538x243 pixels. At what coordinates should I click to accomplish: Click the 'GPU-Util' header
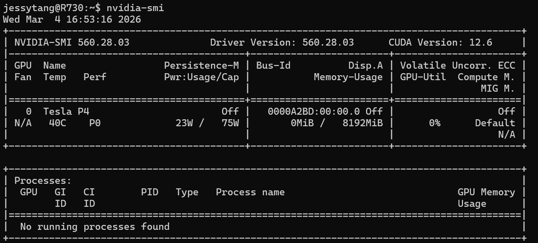[x=423, y=77]
